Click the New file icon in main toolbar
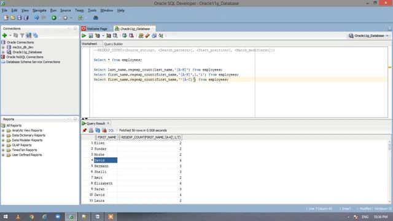 [6, 18]
